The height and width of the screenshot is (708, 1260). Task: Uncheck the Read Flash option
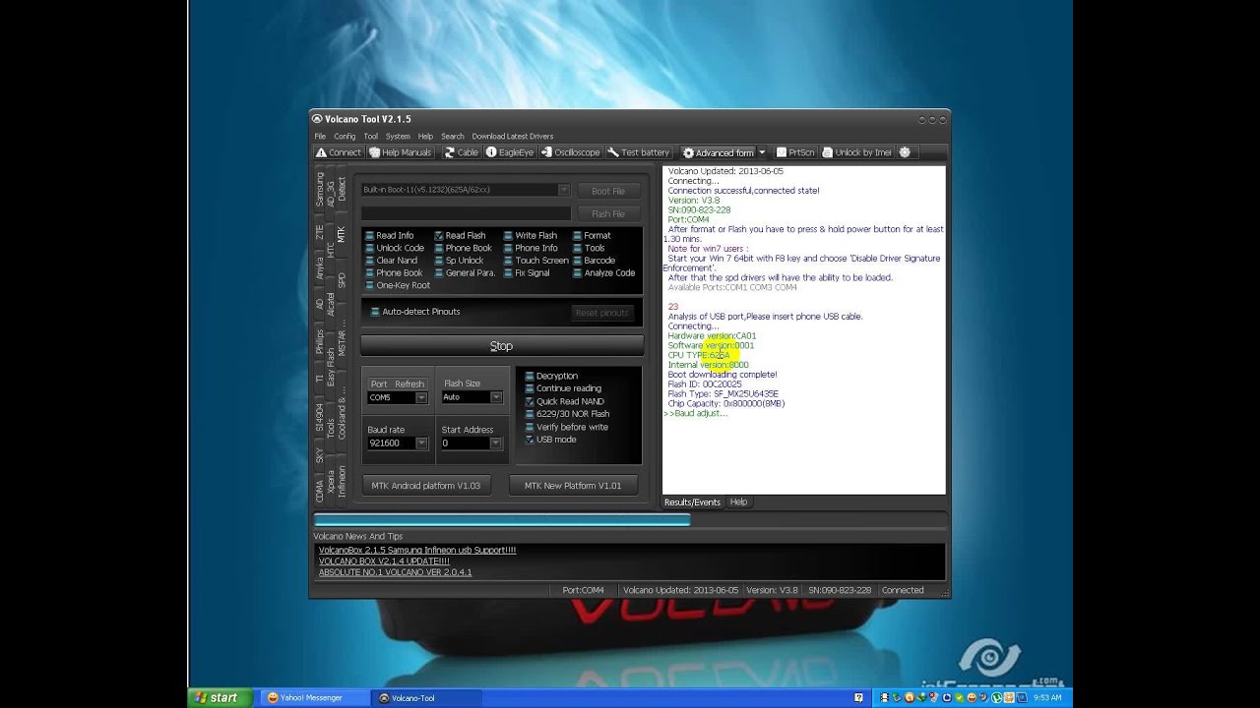pyautogui.click(x=460, y=236)
